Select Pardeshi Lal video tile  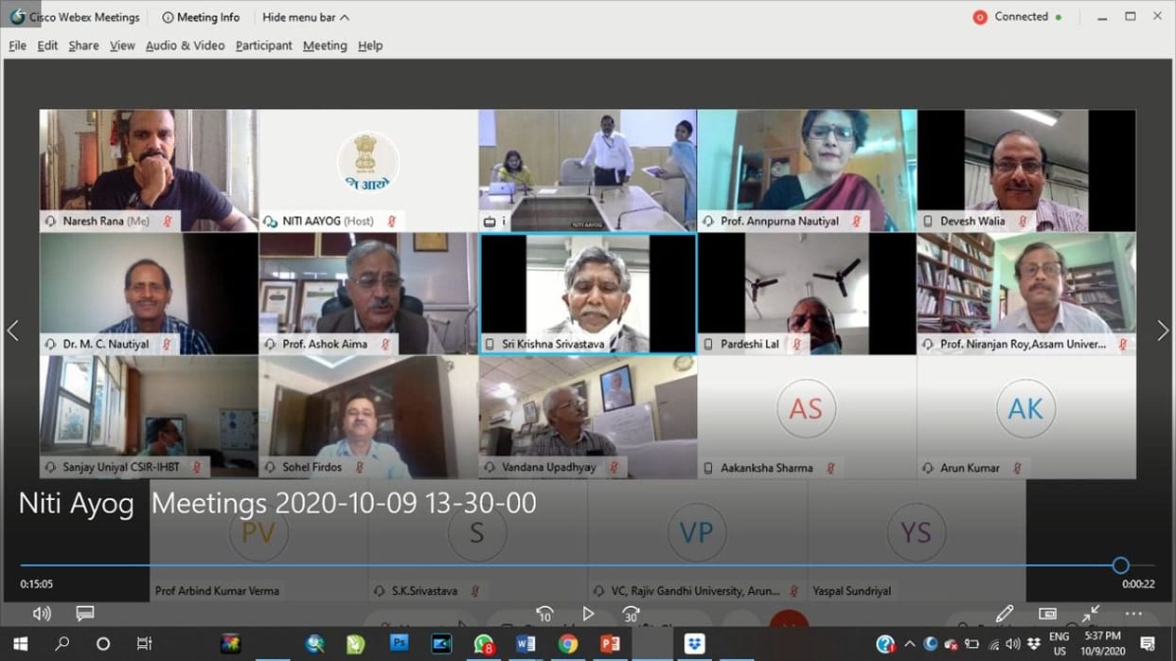(807, 294)
